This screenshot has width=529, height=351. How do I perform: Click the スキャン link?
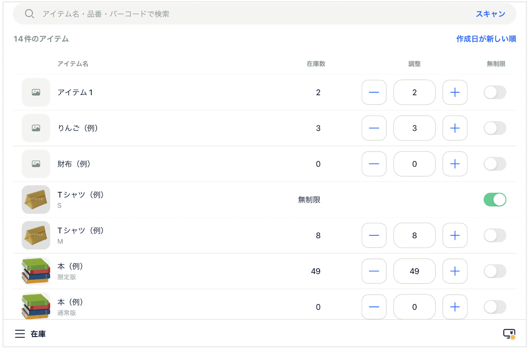tap(491, 14)
